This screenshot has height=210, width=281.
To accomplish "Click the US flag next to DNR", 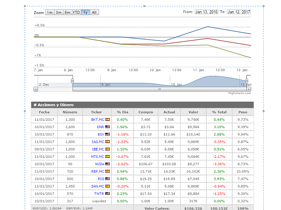I will 107,127.
